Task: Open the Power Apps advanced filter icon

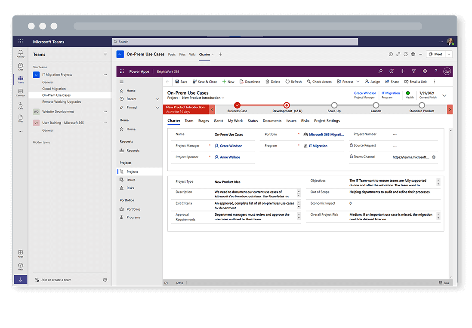Action: (x=413, y=71)
